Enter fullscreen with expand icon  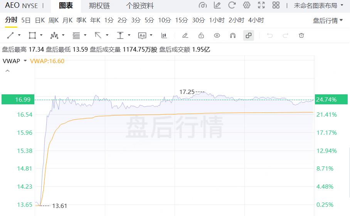tap(261, 5)
